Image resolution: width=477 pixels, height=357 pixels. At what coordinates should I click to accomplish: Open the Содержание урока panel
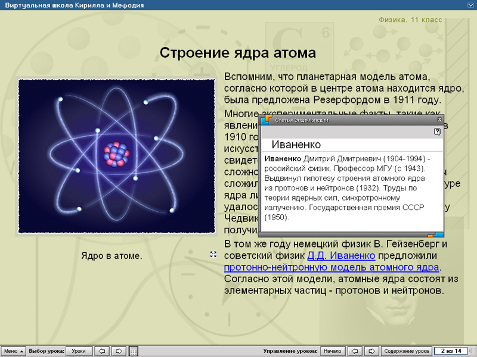pyautogui.click(x=407, y=350)
